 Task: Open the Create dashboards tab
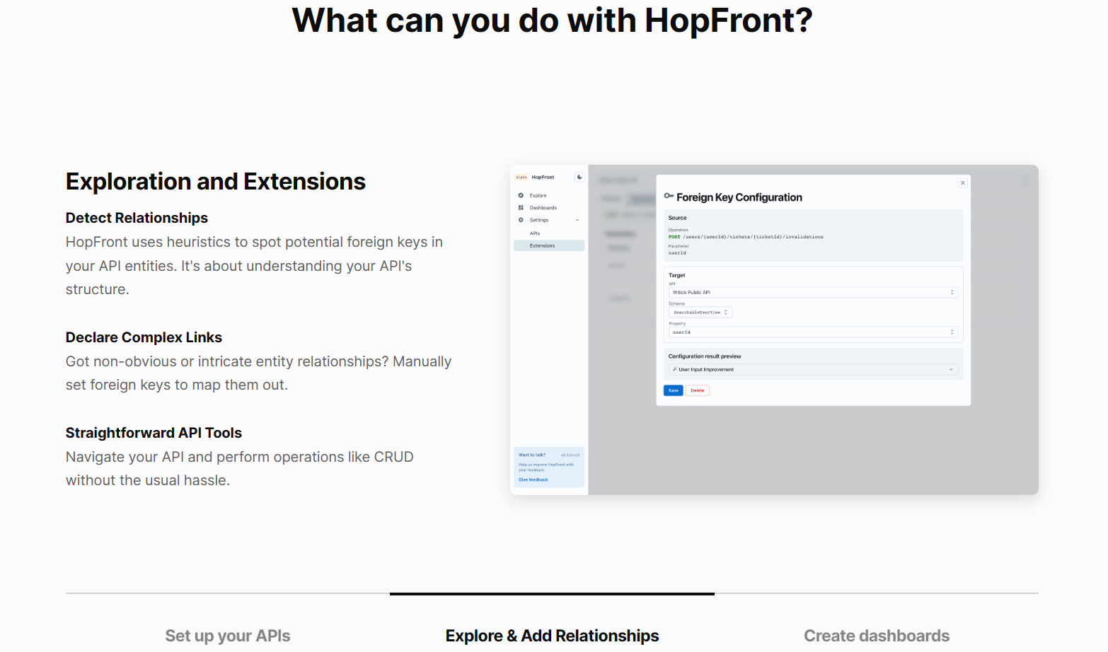877,636
